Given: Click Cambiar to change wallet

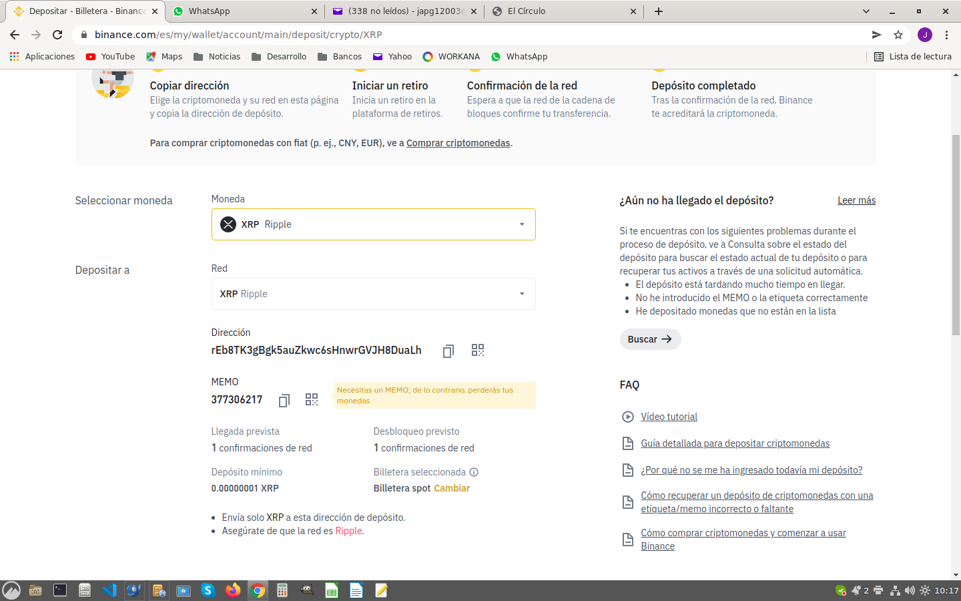Looking at the screenshot, I should tap(452, 488).
